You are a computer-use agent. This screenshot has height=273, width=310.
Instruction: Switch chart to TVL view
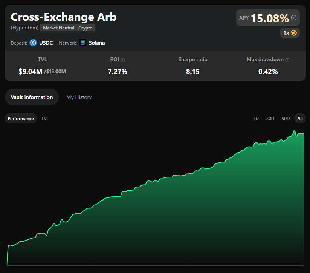[45, 118]
